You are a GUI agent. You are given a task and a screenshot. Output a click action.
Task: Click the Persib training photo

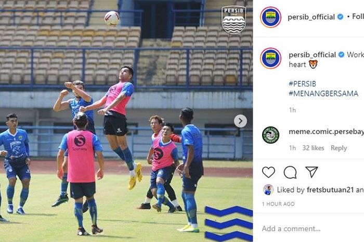pyautogui.click(x=126, y=121)
